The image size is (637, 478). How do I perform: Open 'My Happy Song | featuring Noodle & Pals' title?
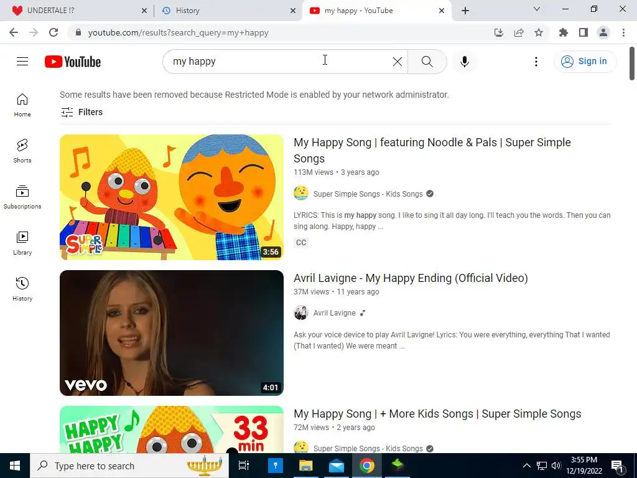pyautogui.click(x=432, y=151)
